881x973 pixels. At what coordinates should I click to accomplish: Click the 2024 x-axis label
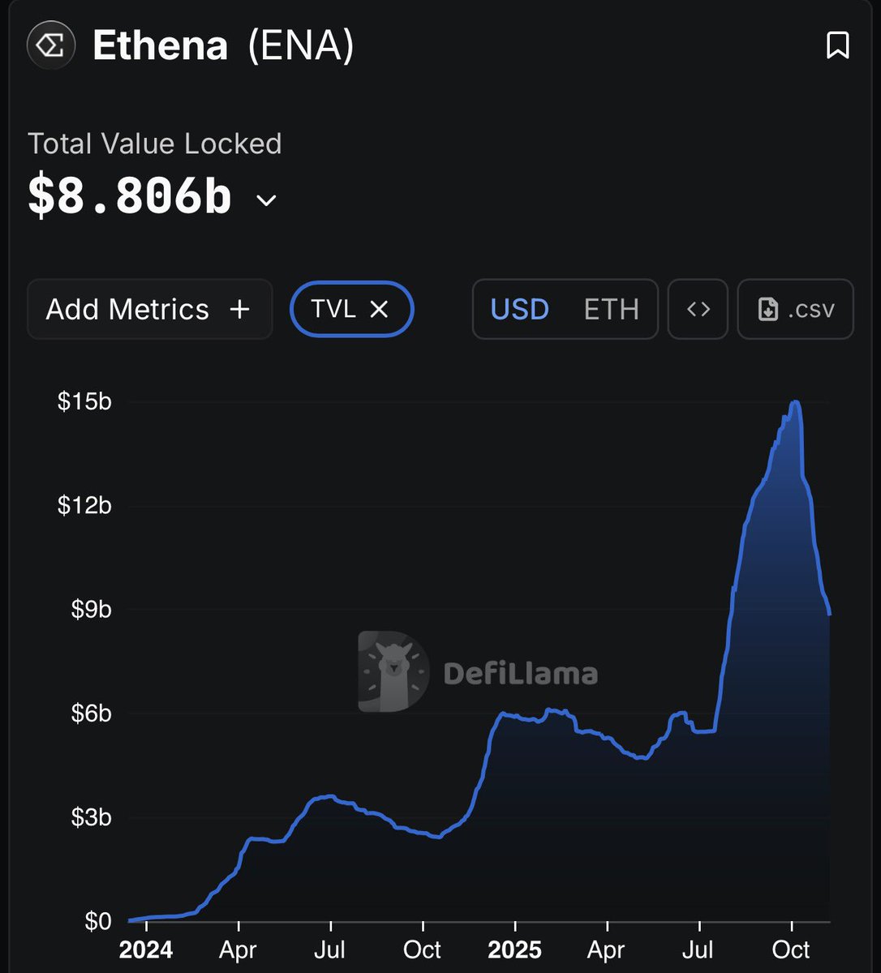(146, 949)
